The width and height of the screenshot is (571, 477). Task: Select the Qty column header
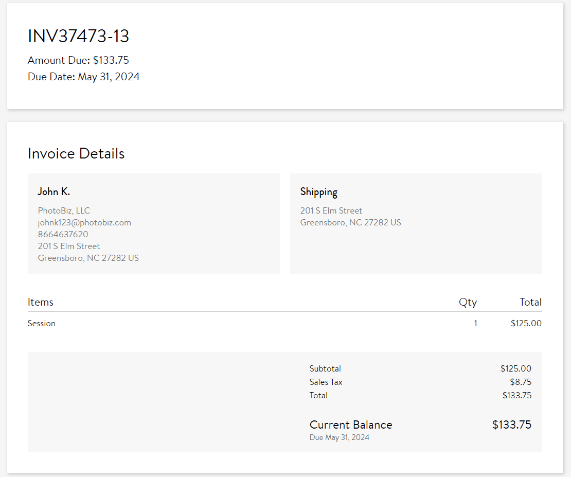[468, 302]
